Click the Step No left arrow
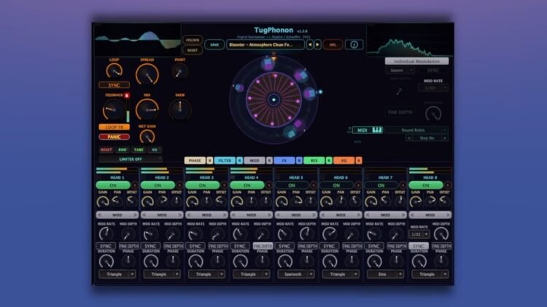 [x=408, y=138]
